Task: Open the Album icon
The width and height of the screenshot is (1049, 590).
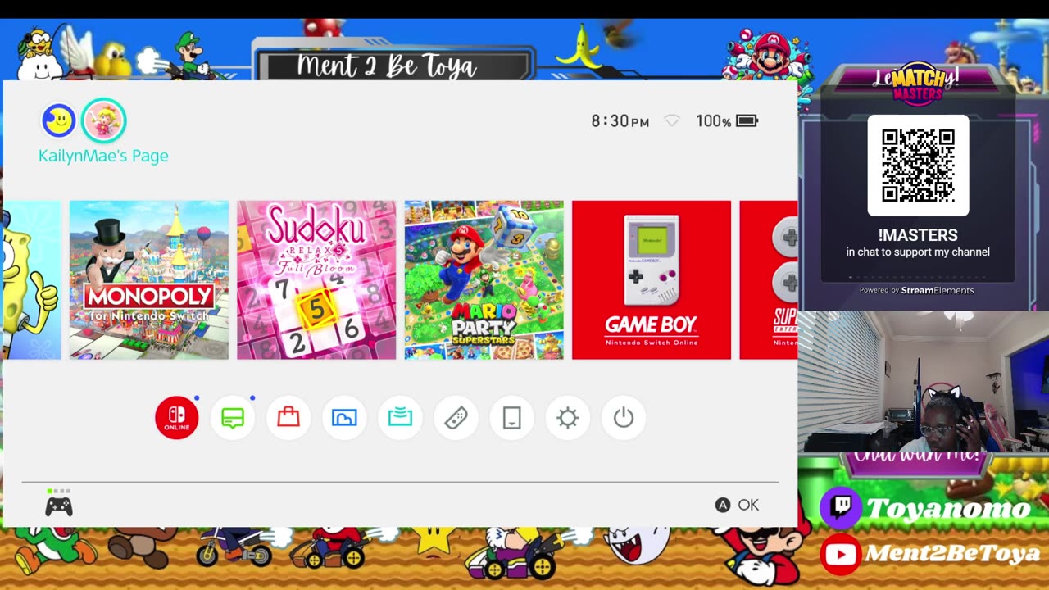Action: click(344, 418)
